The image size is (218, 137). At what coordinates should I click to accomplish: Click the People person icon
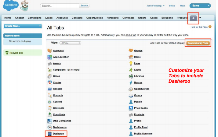coord(131,102)
